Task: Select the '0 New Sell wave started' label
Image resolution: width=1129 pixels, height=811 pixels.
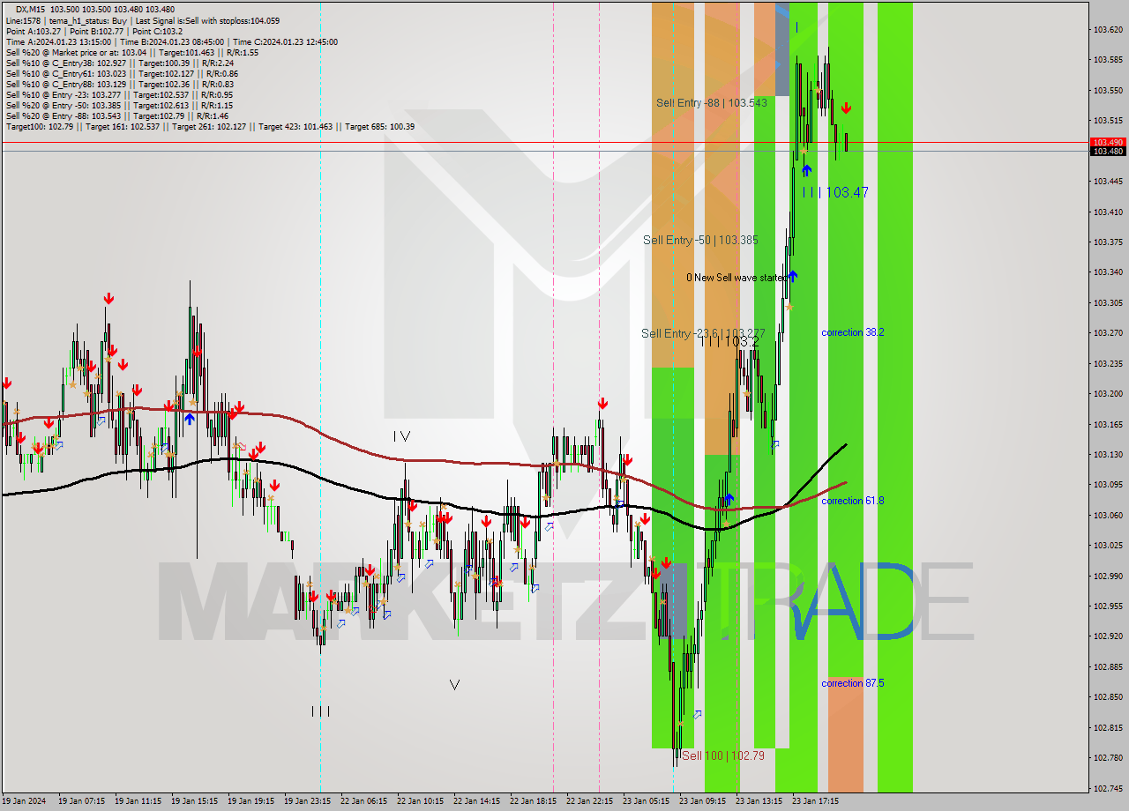Action: (x=736, y=278)
